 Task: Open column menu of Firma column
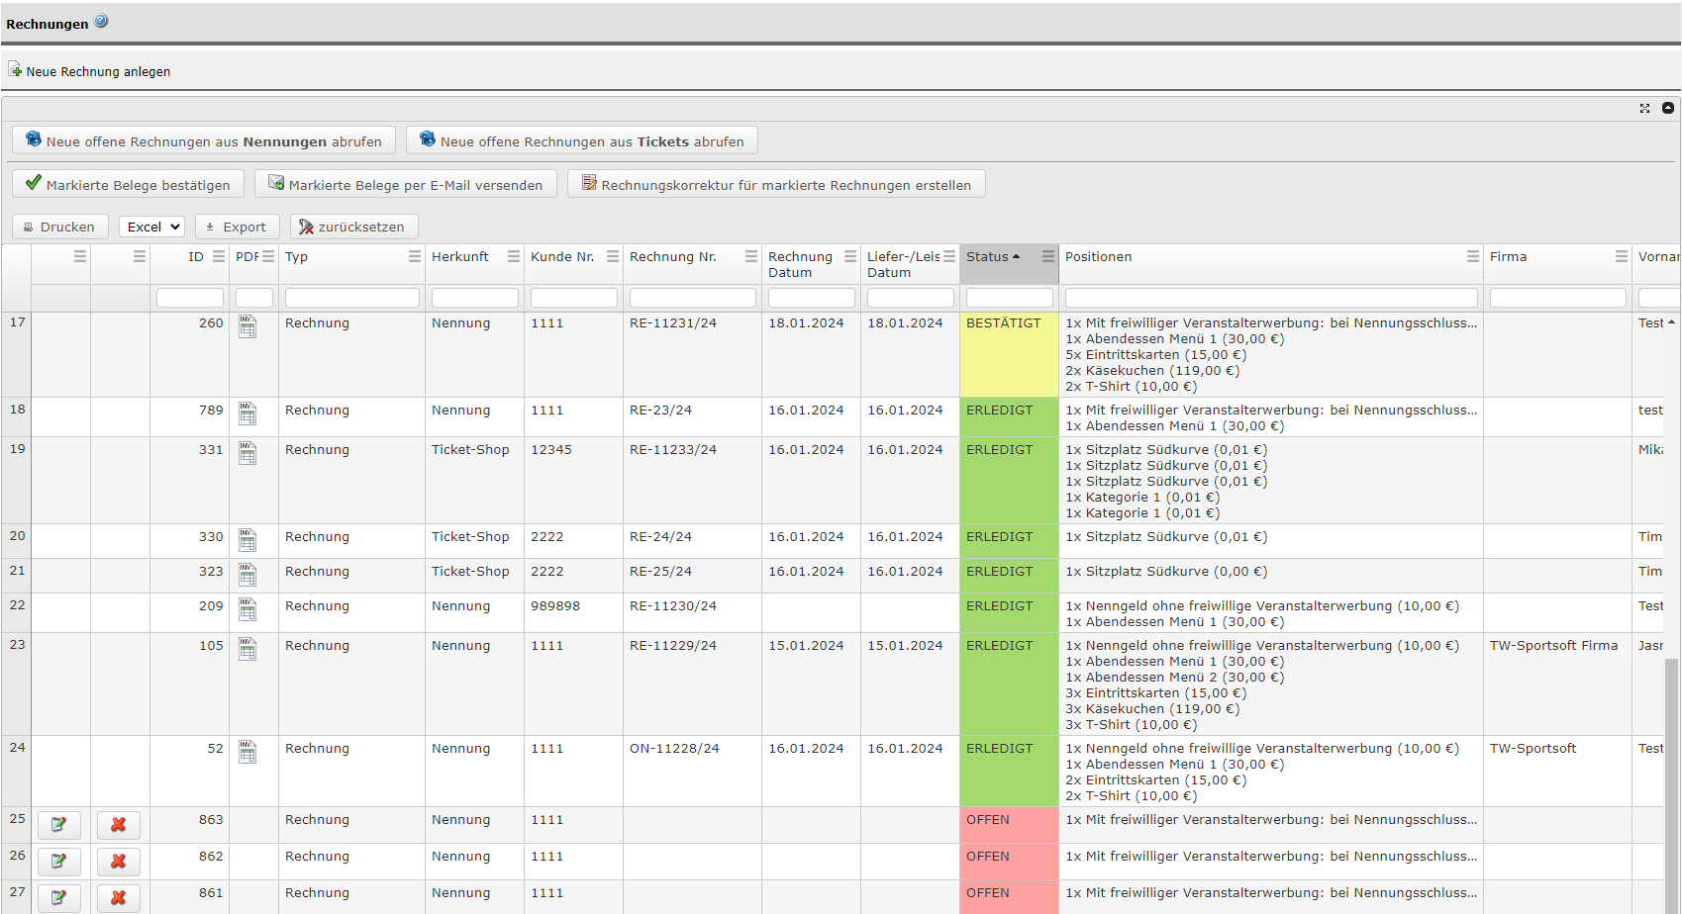(x=1622, y=256)
